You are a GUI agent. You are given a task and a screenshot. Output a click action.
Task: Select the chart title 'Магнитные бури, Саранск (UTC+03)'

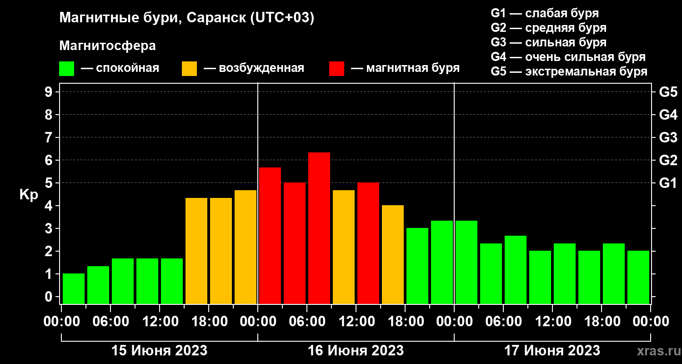coord(187,18)
